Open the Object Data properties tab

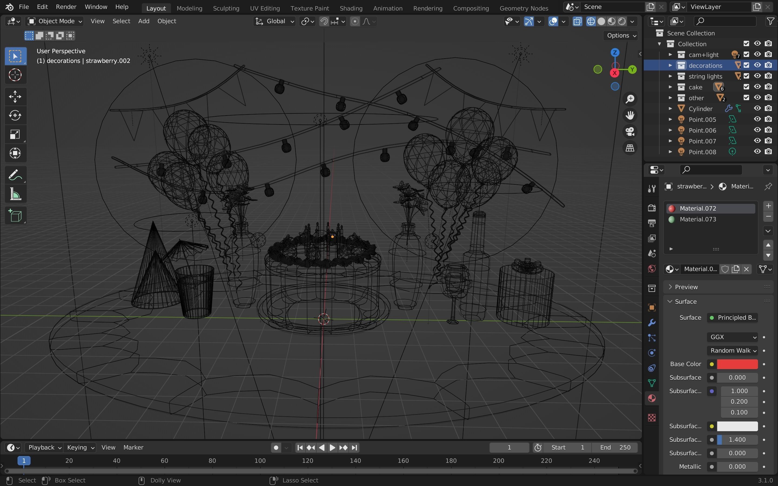pyautogui.click(x=652, y=383)
